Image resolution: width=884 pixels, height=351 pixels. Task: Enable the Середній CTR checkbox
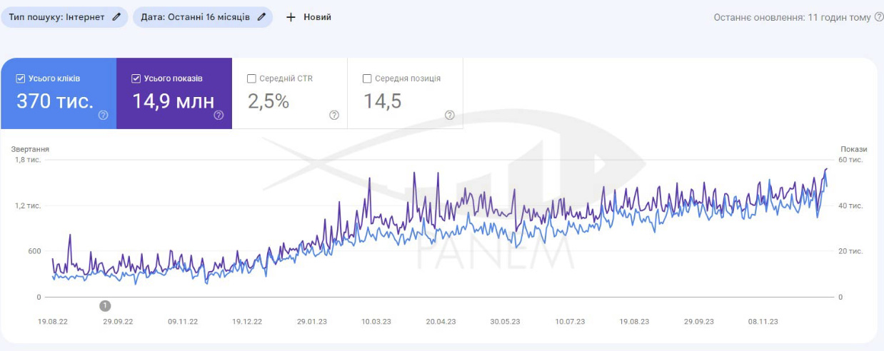pyautogui.click(x=251, y=78)
